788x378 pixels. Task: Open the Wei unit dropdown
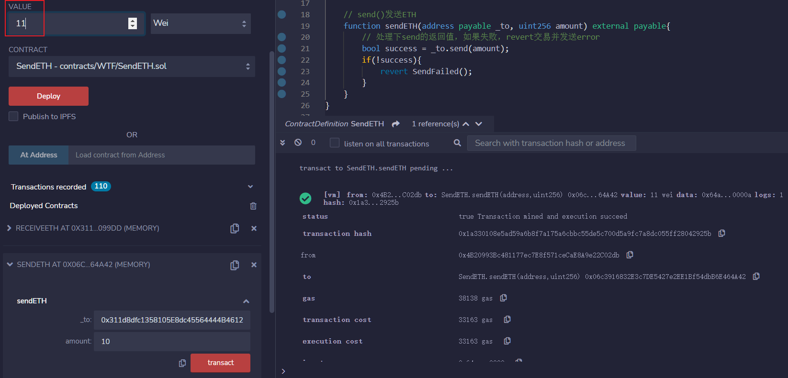pos(200,23)
